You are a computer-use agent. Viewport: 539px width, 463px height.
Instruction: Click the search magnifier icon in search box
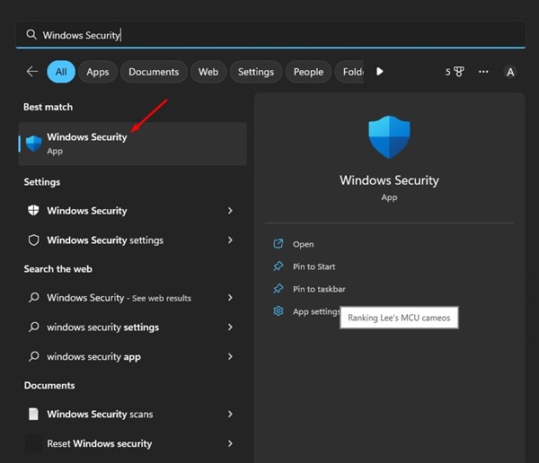pos(31,35)
